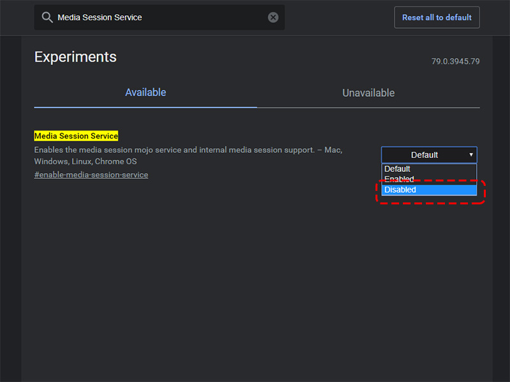The height and width of the screenshot is (382, 510).
Task: Click the flag dropdown's small arrow
Action: tap(471, 155)
